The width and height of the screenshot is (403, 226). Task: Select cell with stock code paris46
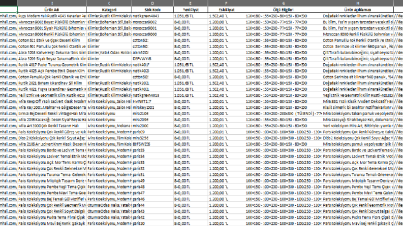coord(152,199)
